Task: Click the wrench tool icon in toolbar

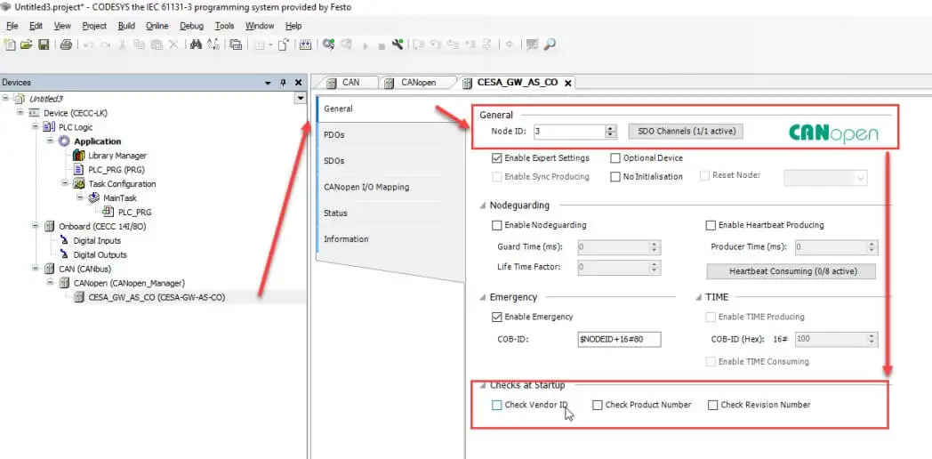Action: pyautogui.click(x=398, y=44)
